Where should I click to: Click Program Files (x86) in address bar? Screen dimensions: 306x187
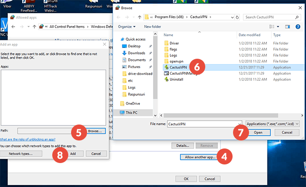click(169, 17)
